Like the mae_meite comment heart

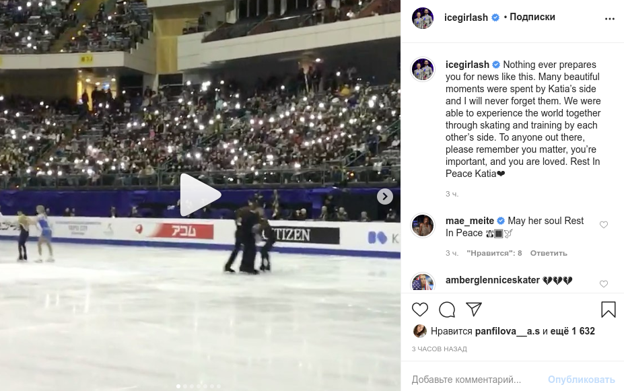pyautogui.click(x=604, y=225)
